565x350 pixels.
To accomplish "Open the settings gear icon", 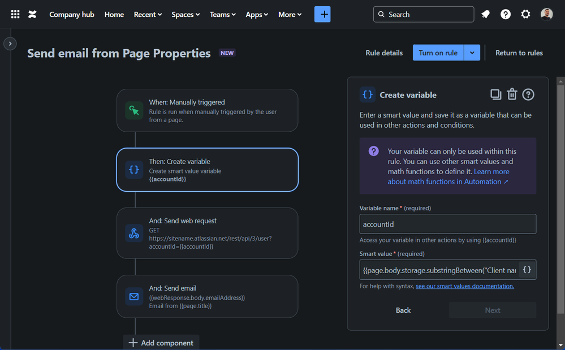I will click(525, 14).
